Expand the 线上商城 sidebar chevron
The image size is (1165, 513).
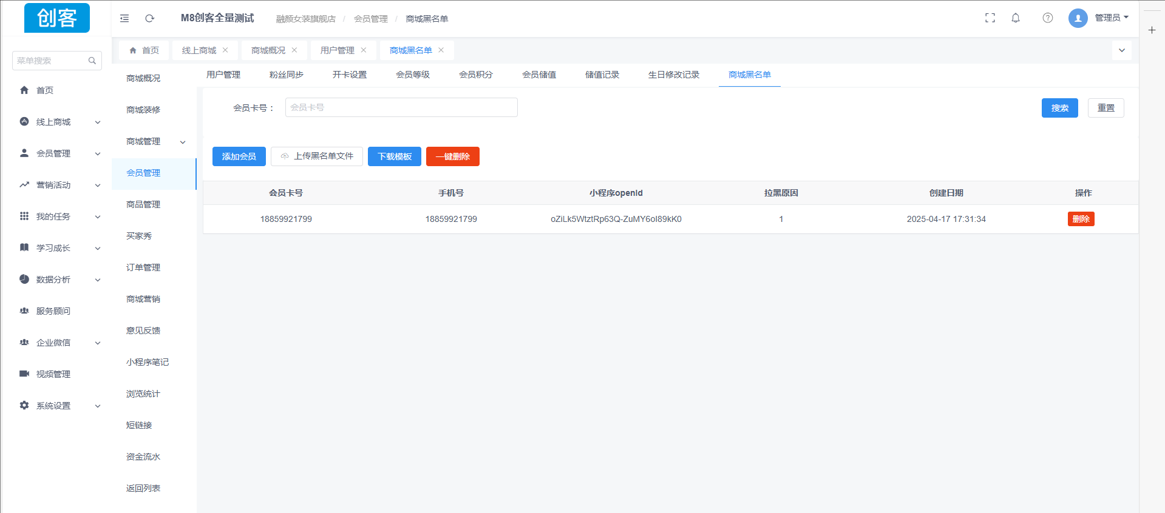pyautogui.click(x=98, y=122)
